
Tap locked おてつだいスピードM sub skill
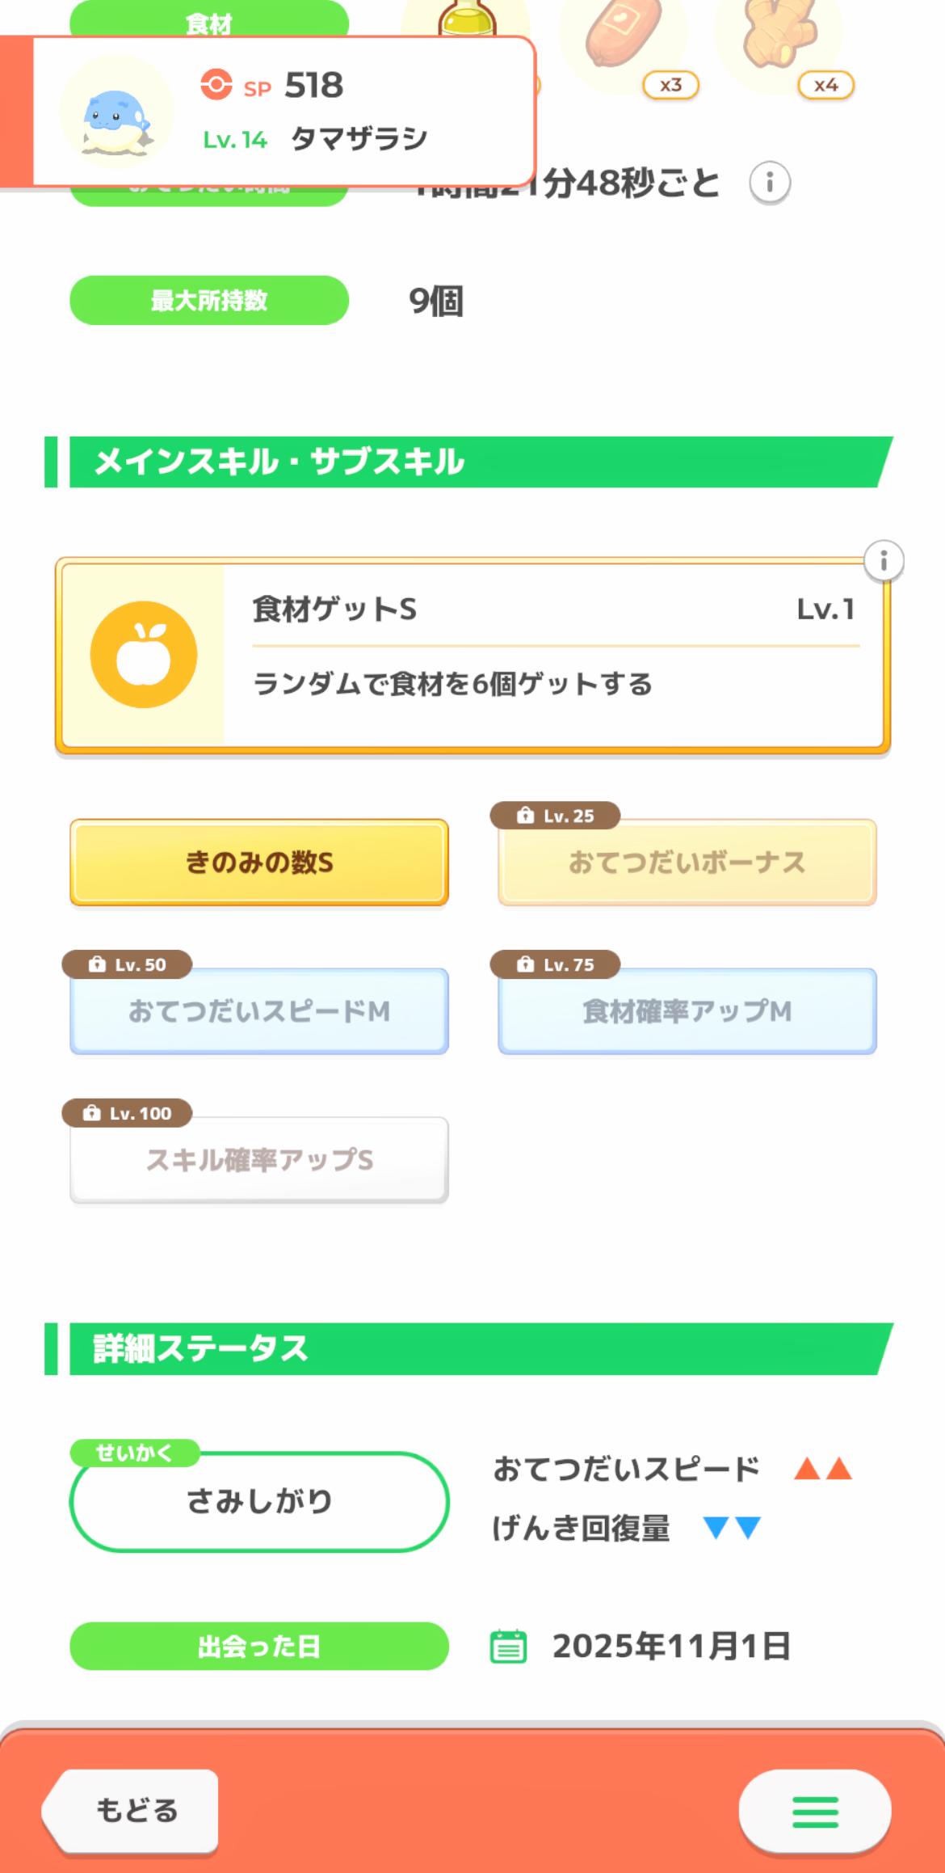coord(259,1011)
